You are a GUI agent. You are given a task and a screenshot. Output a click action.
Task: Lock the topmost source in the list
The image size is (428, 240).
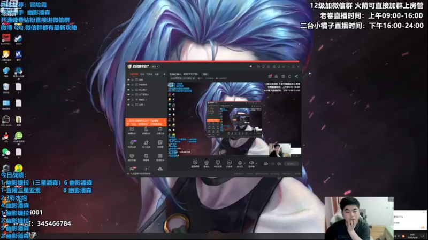pyautogui.click(x=133, y=79)
